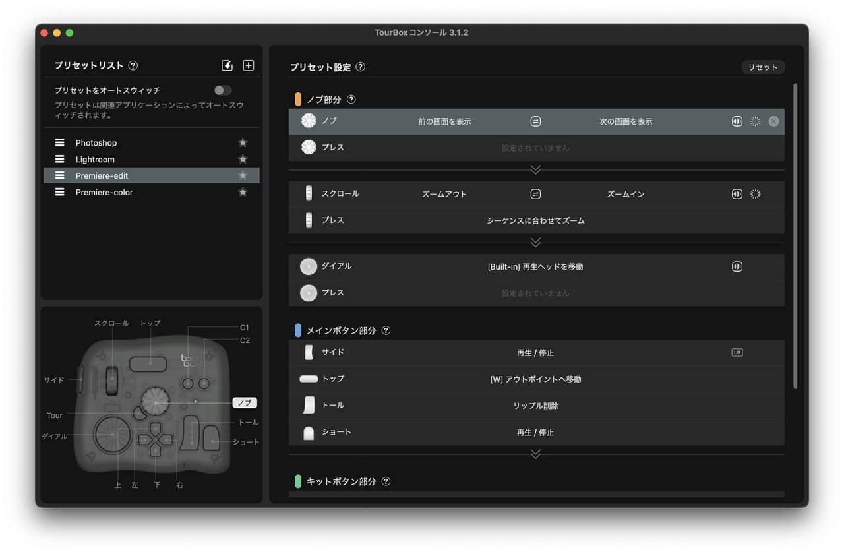Add a new preset with plus icon
This screenshot has width=844, height=554.
click(x=249, y=65)
